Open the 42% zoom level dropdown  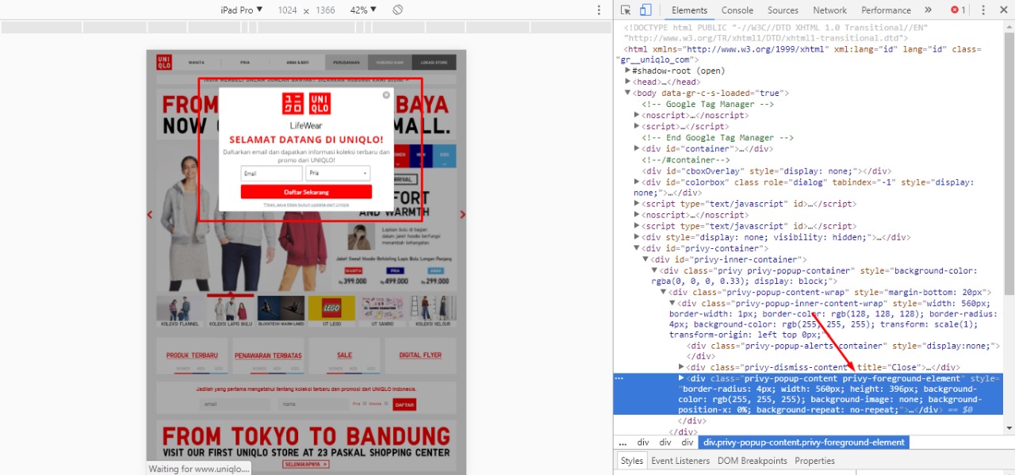(x=363, y=10)
